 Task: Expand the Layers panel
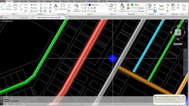coord(90,14)
